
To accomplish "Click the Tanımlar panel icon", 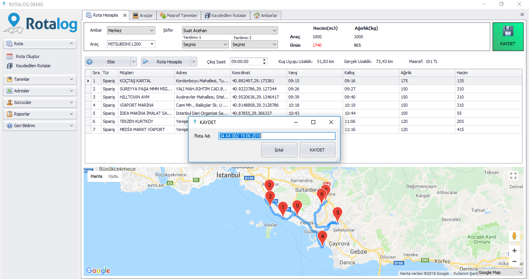I will click(x=9, y=79).
